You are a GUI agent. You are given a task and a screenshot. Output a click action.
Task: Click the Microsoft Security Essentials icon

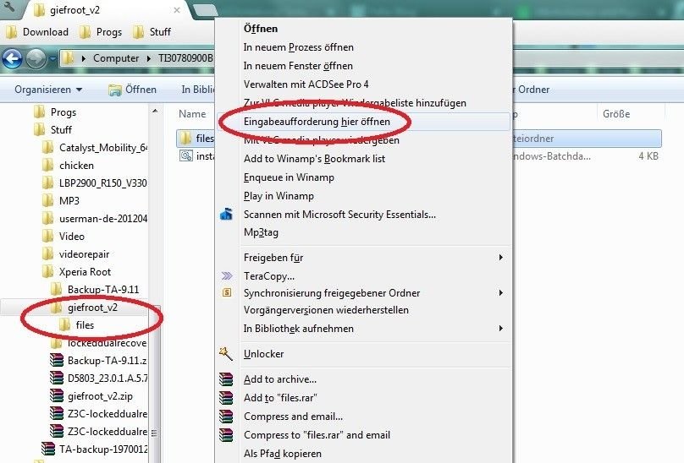(226, 215)
